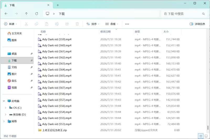Click 下载 in the address bar
The height and width of the screenshot is (139, 210).
(62, 14)
